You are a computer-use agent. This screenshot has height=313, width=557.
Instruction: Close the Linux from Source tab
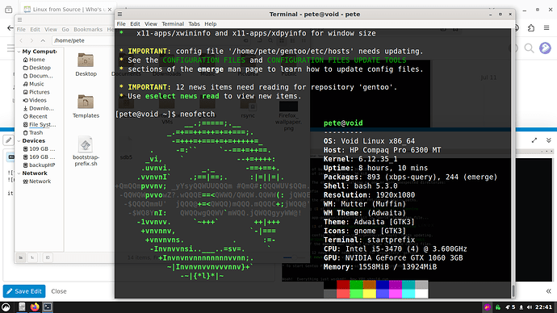(110, 9)
